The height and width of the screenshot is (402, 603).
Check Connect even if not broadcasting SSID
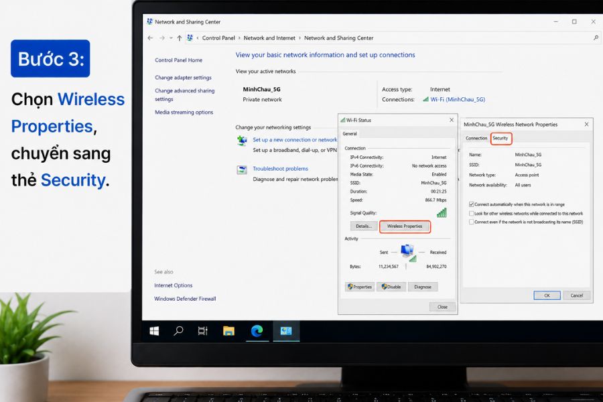pyautogui.click(x=472, y=222)
